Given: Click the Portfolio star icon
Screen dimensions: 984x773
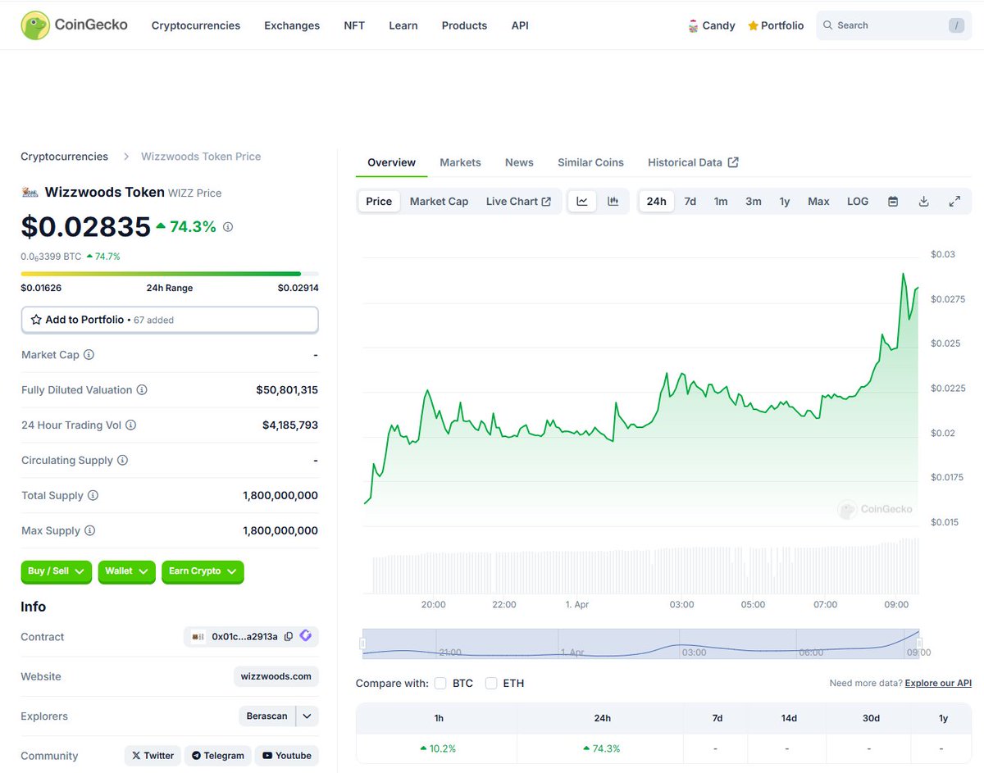Looking at the screenshot, I should (x=753, y=25).
